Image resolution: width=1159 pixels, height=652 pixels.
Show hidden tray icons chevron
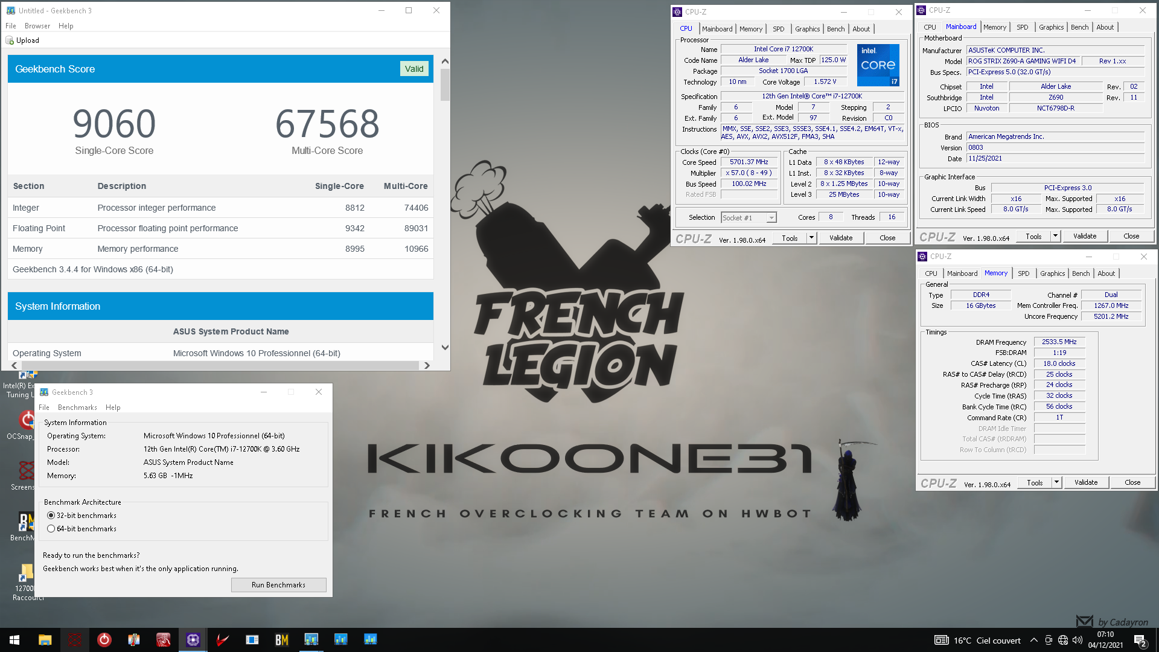click(1034, 640)
